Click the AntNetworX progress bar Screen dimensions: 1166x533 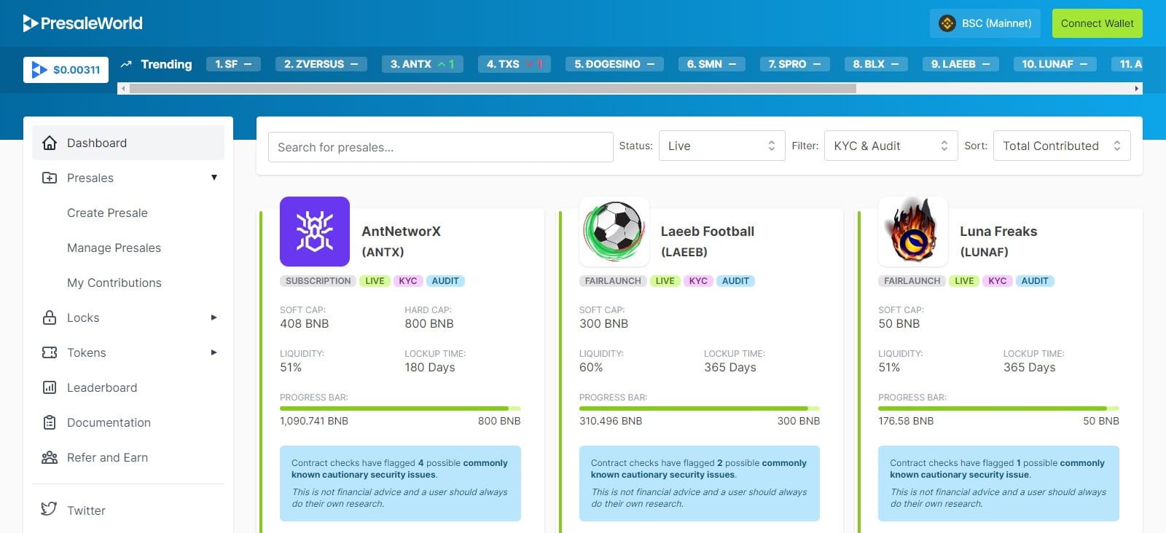coord(400,408)
